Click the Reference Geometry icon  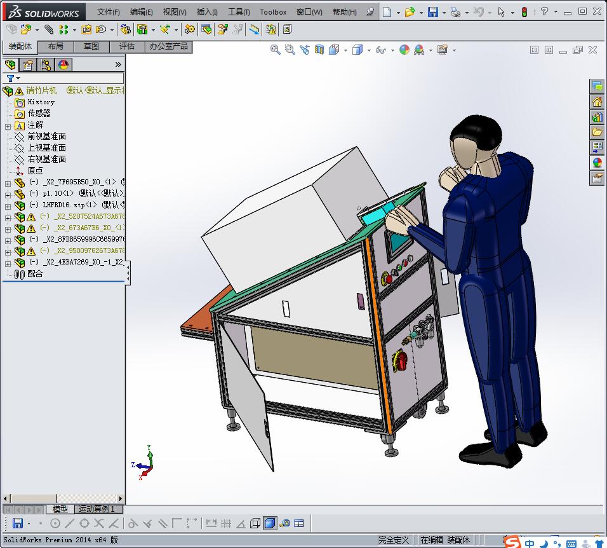(165, 29)
